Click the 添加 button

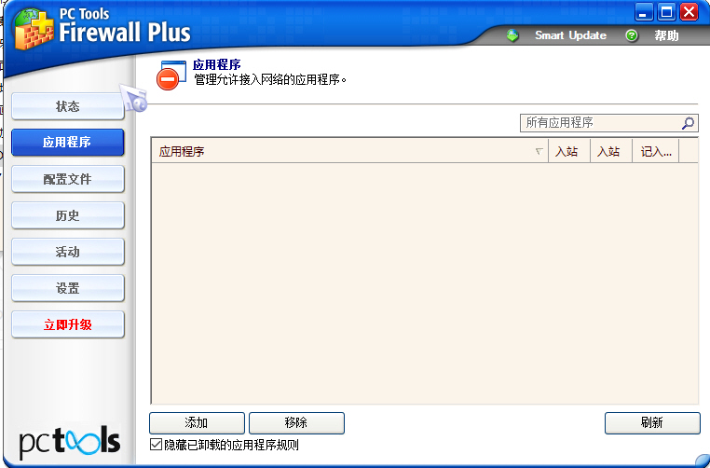pos(197,422)
